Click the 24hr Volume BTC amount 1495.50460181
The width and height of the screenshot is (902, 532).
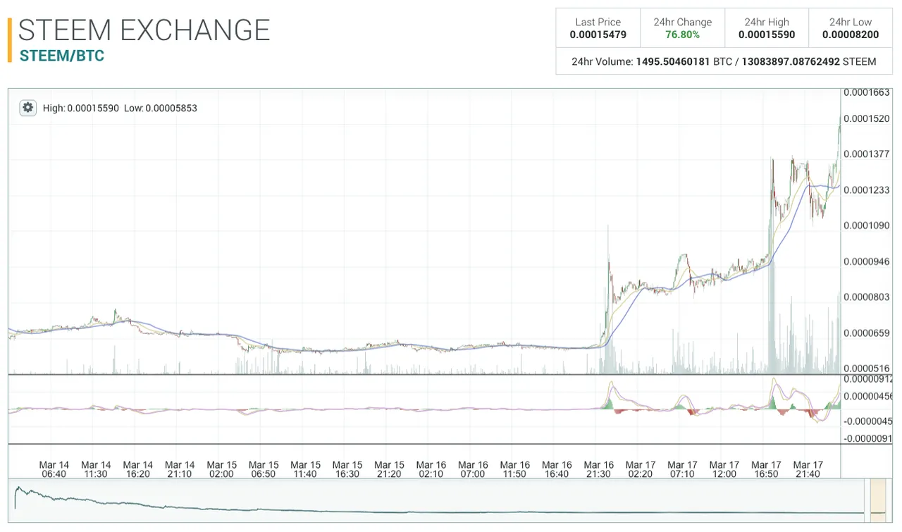(673, 62)
